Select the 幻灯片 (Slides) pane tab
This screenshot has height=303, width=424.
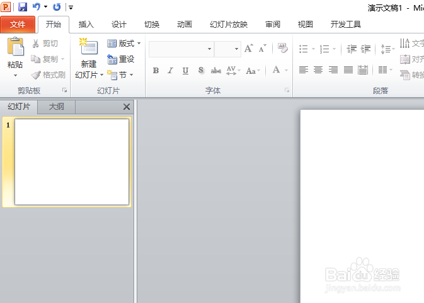[x=19, y=107]
